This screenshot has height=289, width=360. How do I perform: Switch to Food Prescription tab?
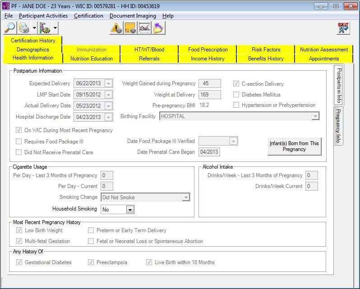pyautogui.click(x=208, y=50)
